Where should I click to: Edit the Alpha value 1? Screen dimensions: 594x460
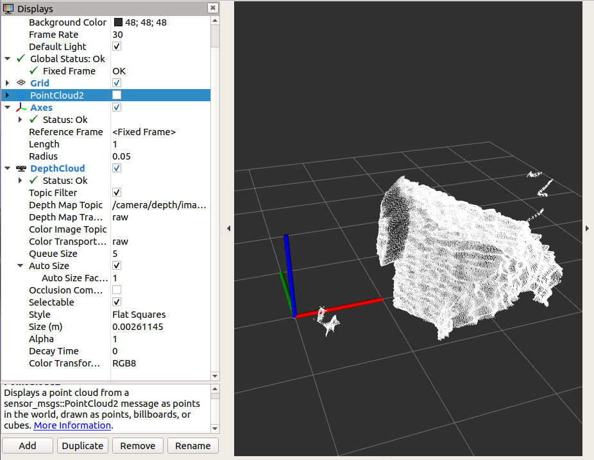pyautogui.click(x=160, y=339)
